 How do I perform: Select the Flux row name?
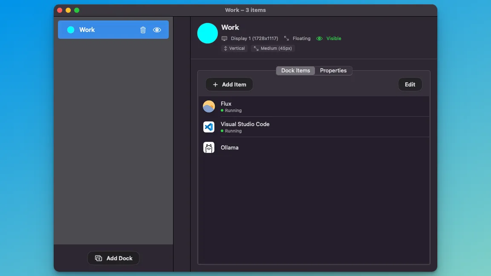click(x=226, y=103)
